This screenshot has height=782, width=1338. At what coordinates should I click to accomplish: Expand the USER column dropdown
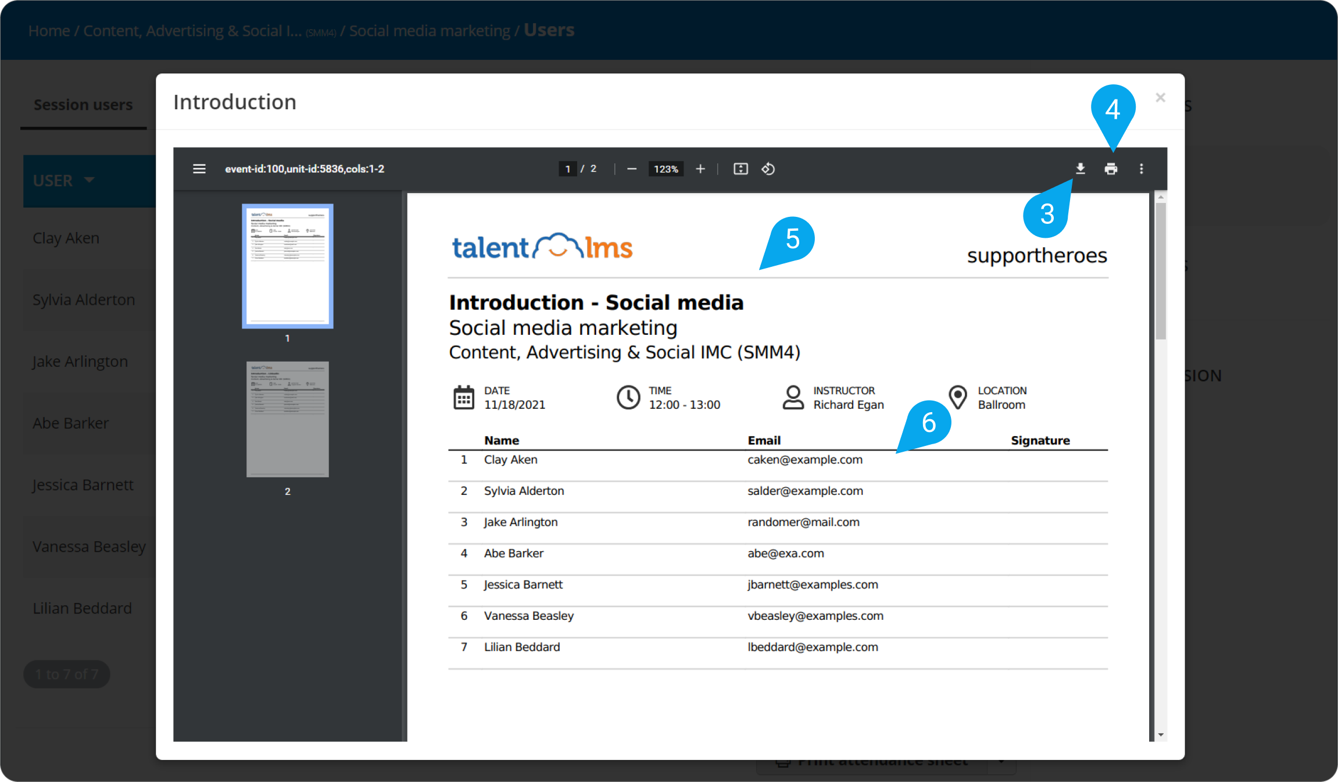pos(89,180)
